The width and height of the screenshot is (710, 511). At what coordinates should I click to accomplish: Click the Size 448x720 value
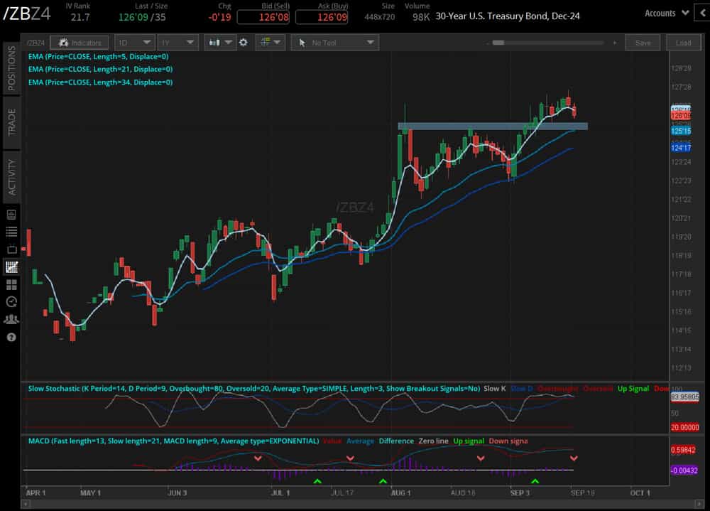[x=379, y=17]
